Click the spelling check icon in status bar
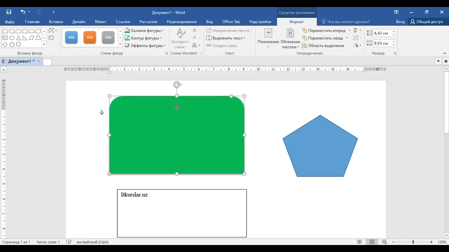 [69, 242]
